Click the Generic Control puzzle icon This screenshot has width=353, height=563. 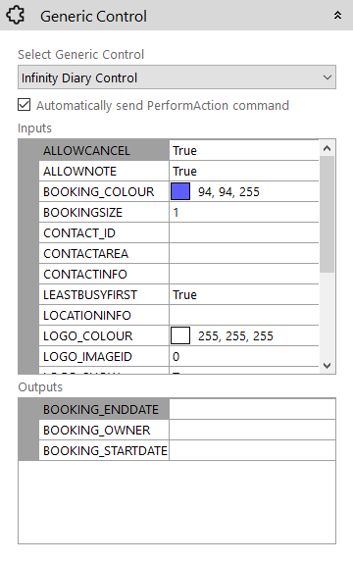(16, 16)
